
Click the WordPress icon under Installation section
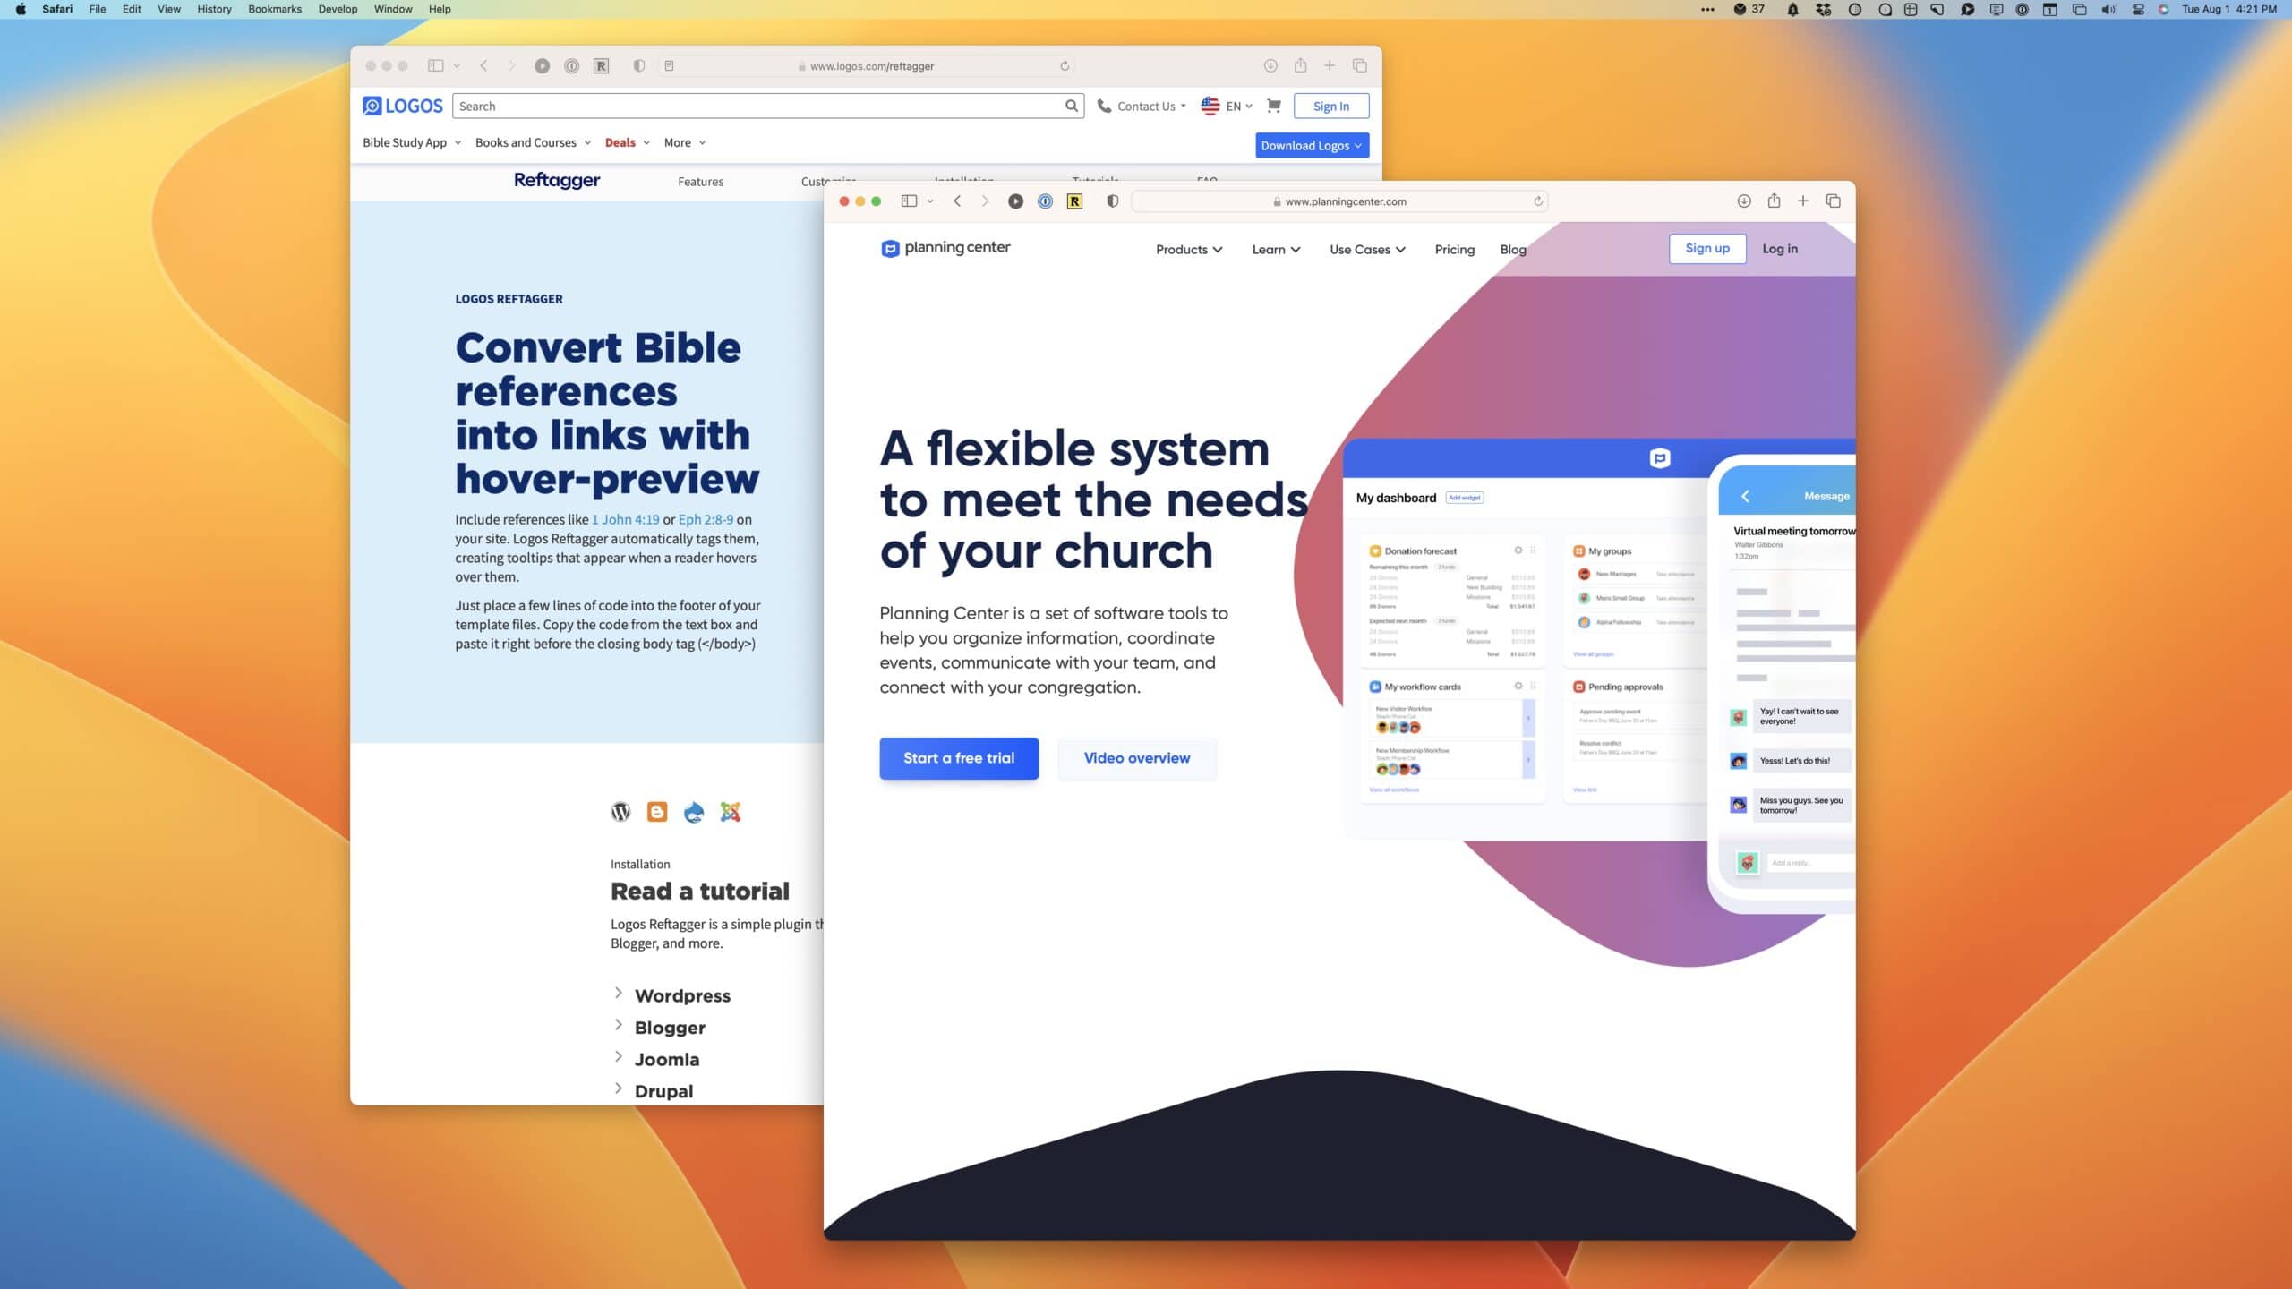click(x=620, y=812)
